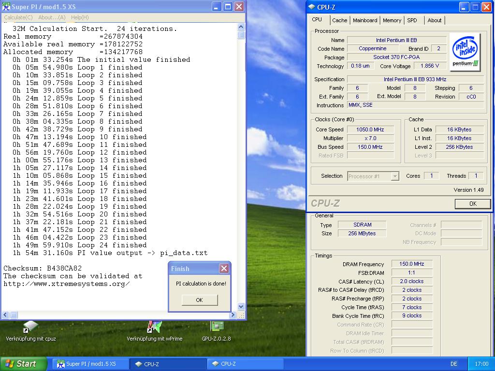The height and width of the screenshot is (371, 495).
Task: Minimize the CPU-Z window
Action: pyautogui.click(x=464, y=7)
